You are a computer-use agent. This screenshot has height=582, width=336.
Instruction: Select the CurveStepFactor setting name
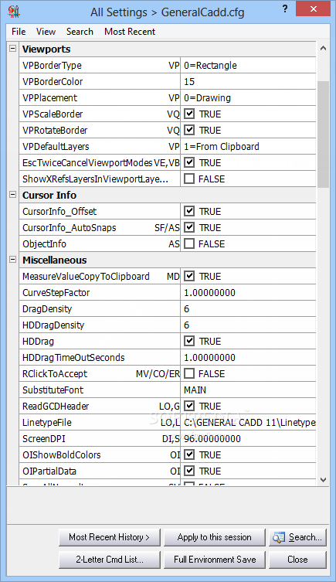coord(56,292)
